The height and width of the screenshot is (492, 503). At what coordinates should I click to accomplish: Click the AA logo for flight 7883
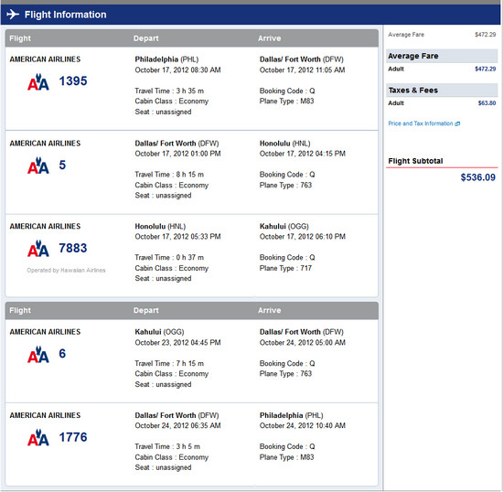[x=38, y=249]
